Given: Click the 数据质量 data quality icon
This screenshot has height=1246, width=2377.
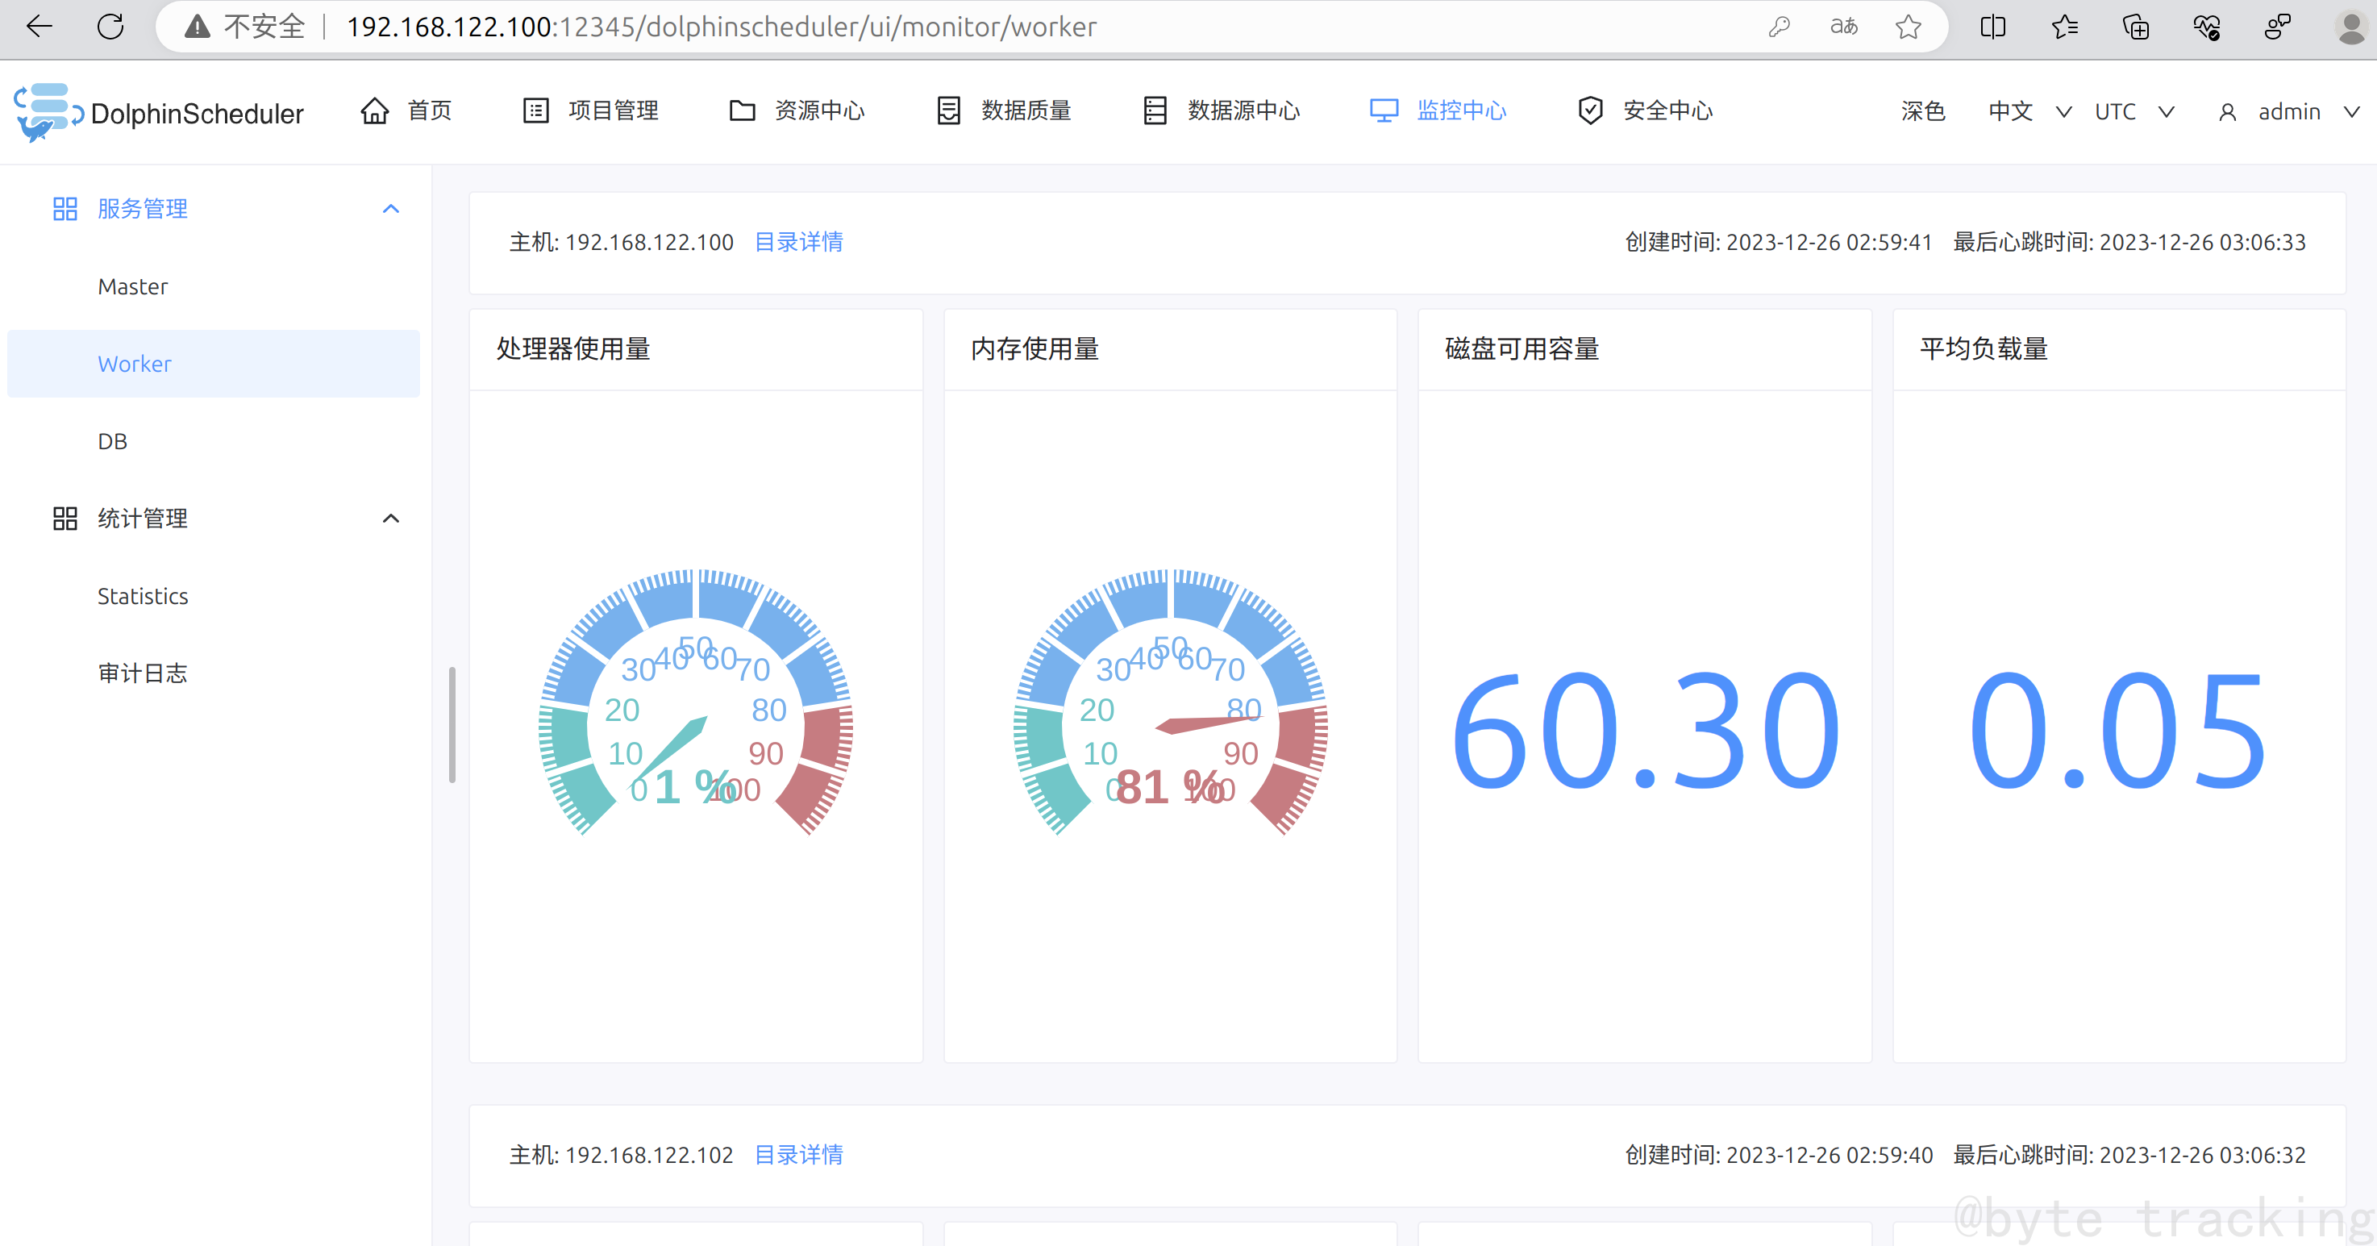Looking at the screenshot, I should click(x=948, y=110).
